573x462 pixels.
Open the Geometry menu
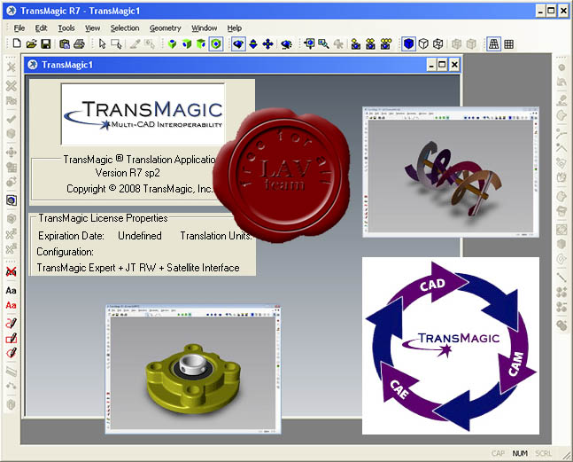point(166,28)
